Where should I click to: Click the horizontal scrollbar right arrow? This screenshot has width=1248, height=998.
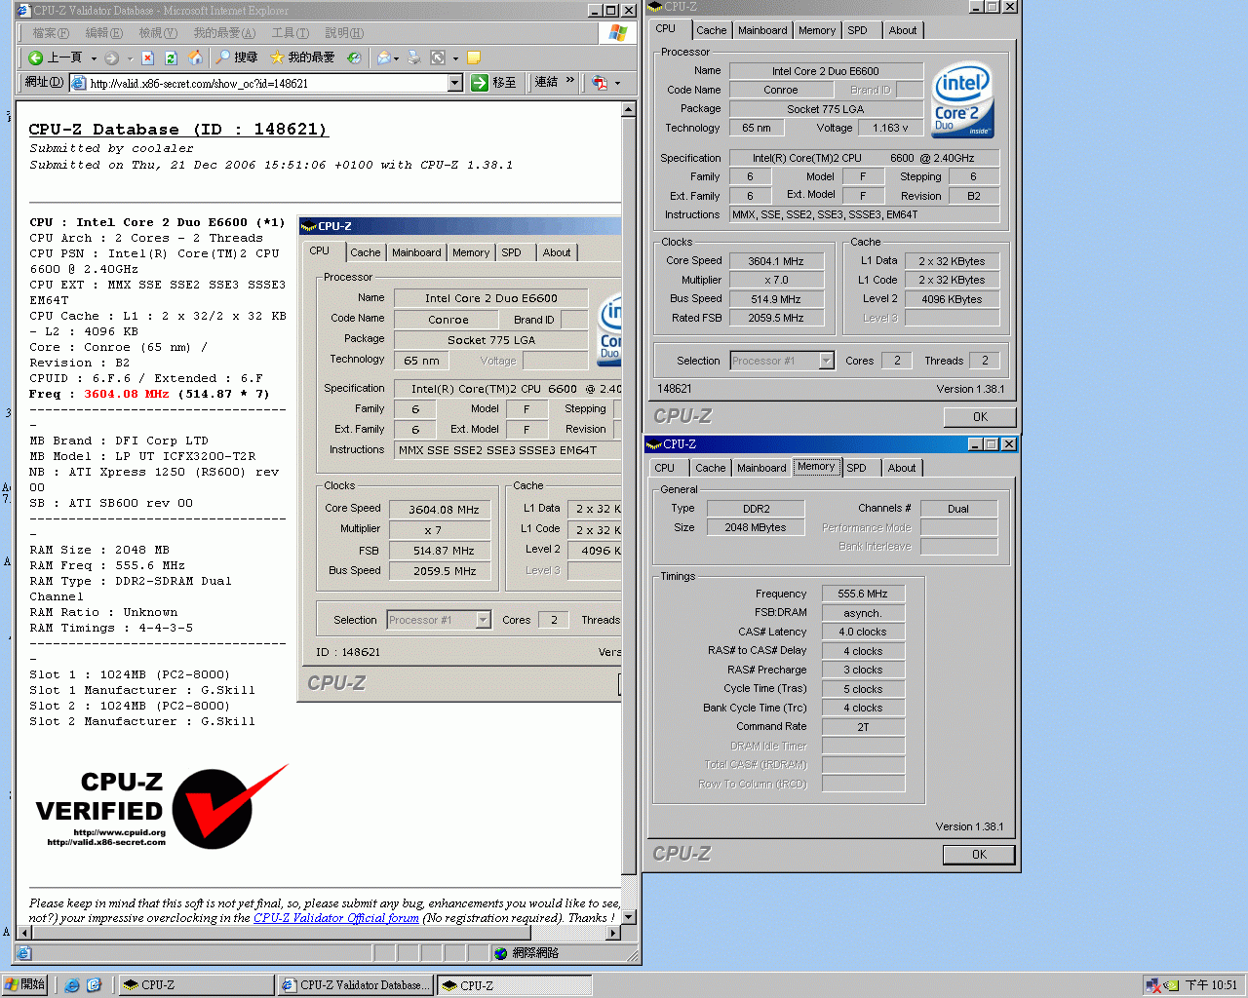(x=613, y=933)
